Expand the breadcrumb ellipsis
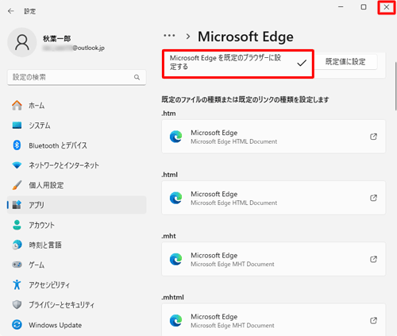Screen dimensions: 397x336 point(169,36)
